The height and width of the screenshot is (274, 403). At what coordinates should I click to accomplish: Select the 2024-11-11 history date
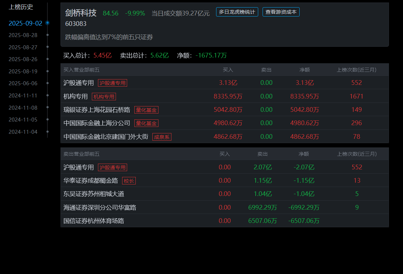coord(23,95)
